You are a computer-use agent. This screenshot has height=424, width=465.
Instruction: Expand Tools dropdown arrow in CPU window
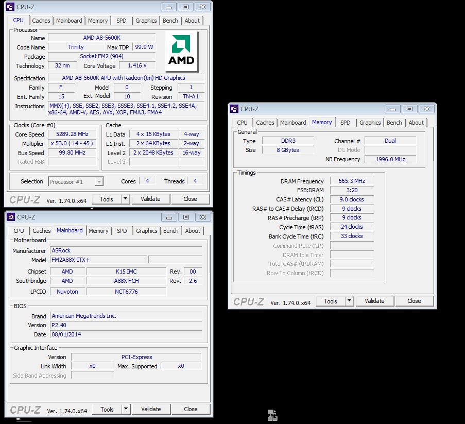126,199
